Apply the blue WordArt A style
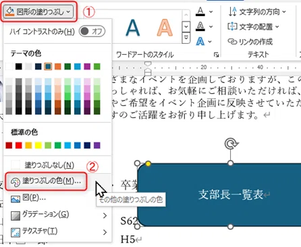The height and width of the screenshot is (247, 301). (133, 28)
